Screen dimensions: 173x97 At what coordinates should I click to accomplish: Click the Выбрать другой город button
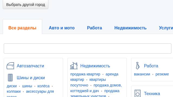click(26, 5)
